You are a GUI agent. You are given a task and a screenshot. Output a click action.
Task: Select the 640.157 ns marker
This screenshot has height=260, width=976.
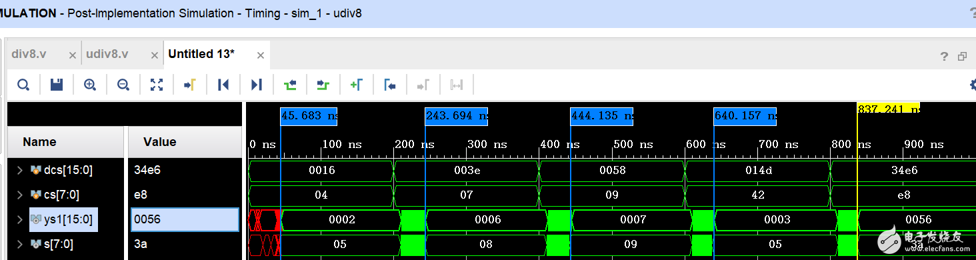745,116
